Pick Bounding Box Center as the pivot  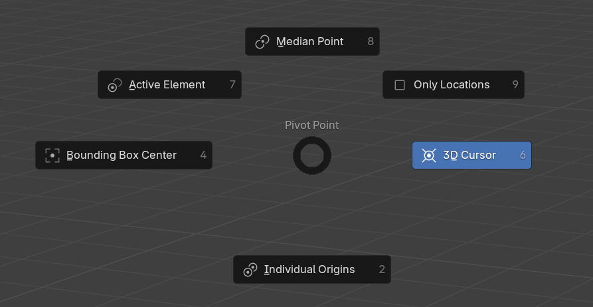pos(122,155)
